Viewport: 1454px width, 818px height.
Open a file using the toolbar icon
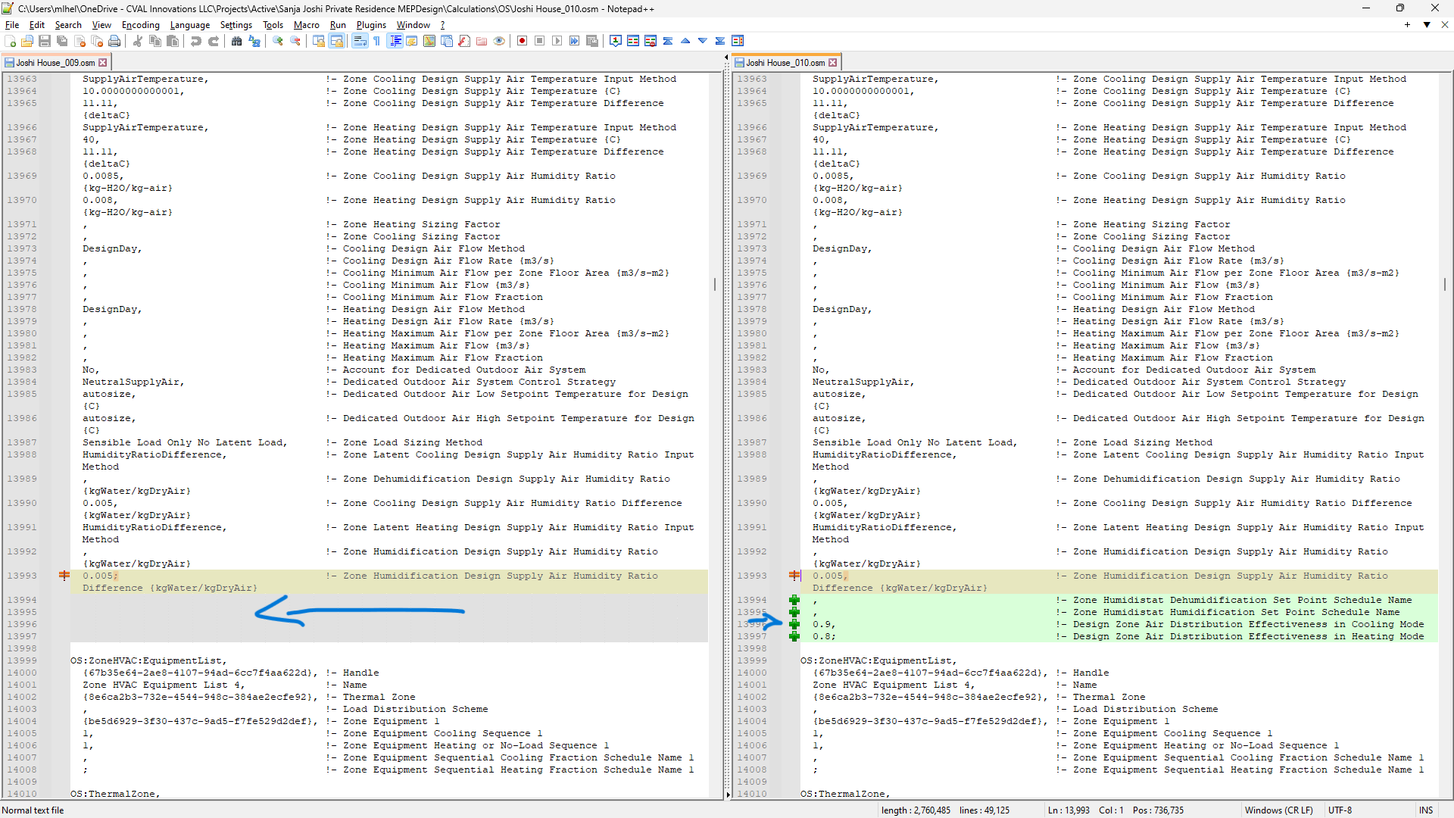(x=27, y=41)
